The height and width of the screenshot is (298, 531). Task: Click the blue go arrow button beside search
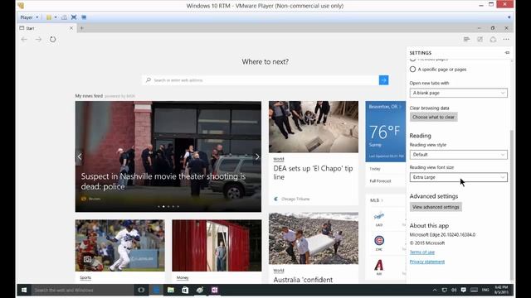click(x=383, y=80)
